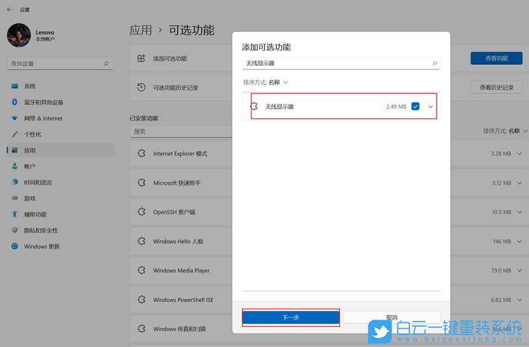Click the Bluetooth icon in sidebar
The image size is (529, 347).
15,102
